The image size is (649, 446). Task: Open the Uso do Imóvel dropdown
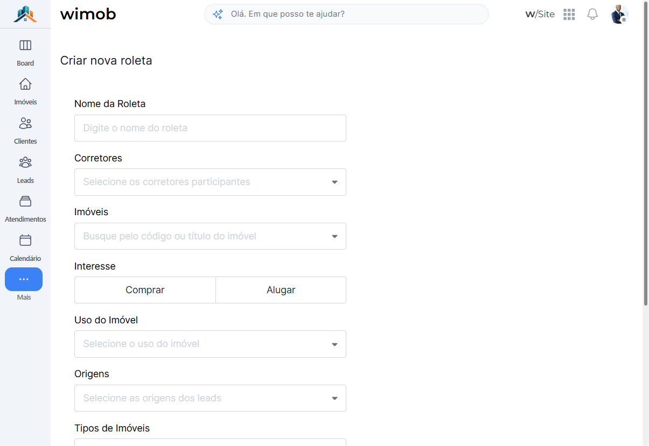210,344
